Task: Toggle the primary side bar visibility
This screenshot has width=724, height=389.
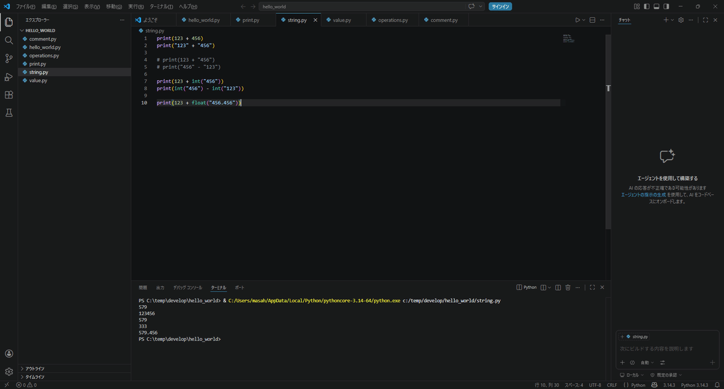Action: [x=647, y=7]
